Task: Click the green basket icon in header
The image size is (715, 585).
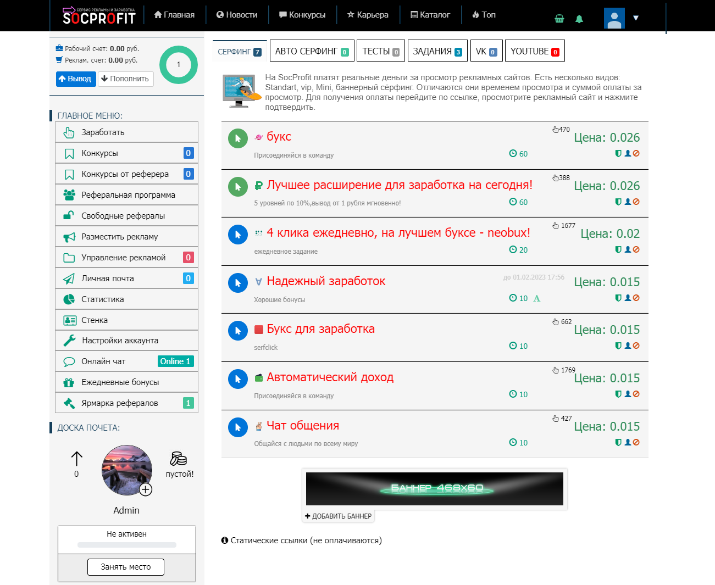Action: (559, 19)
